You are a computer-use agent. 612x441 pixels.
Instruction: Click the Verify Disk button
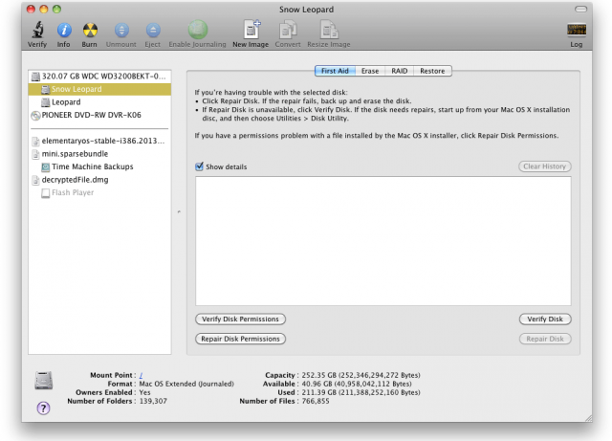tap(545, 320)
